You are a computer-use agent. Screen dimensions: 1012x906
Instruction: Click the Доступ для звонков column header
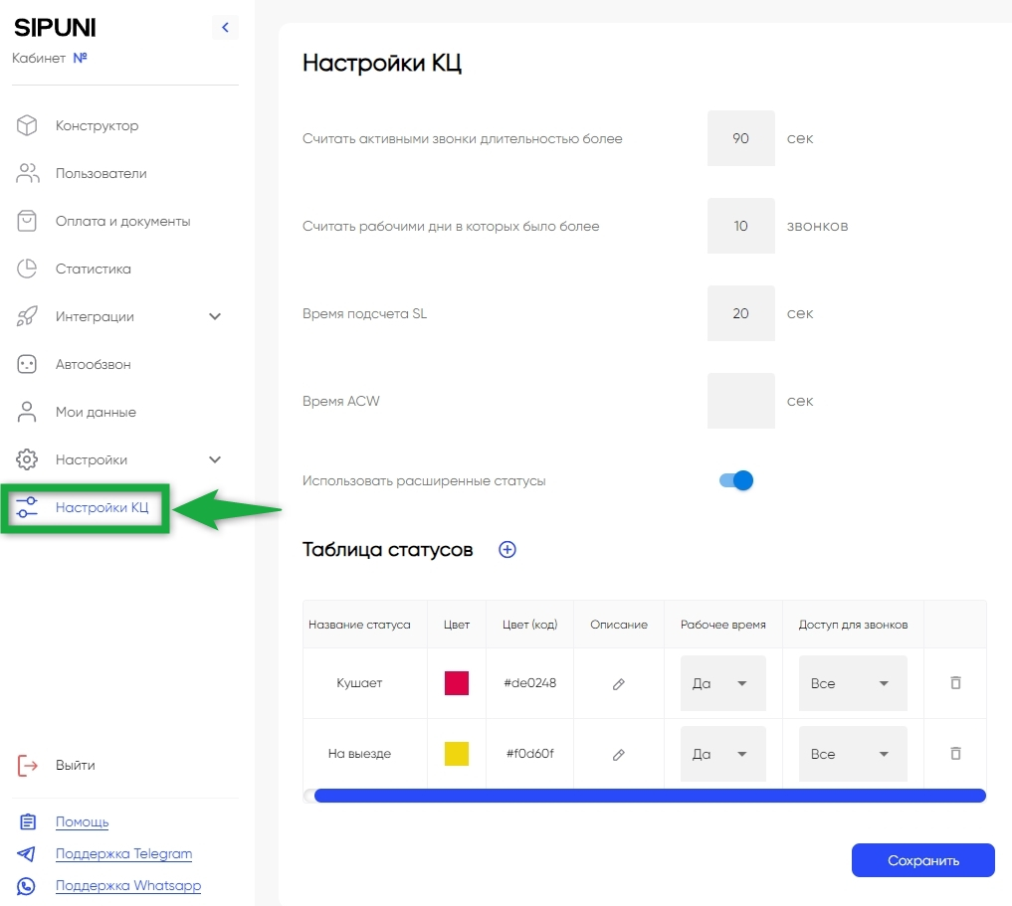[853, 625]
